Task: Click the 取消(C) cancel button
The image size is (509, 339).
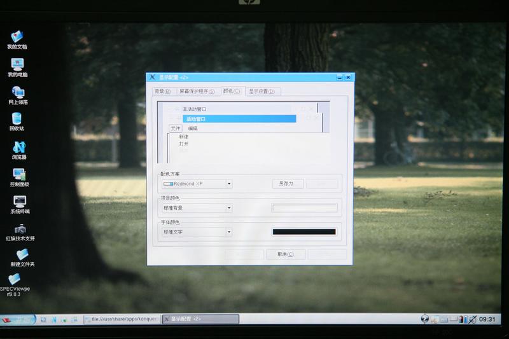Action: [286, 254]
